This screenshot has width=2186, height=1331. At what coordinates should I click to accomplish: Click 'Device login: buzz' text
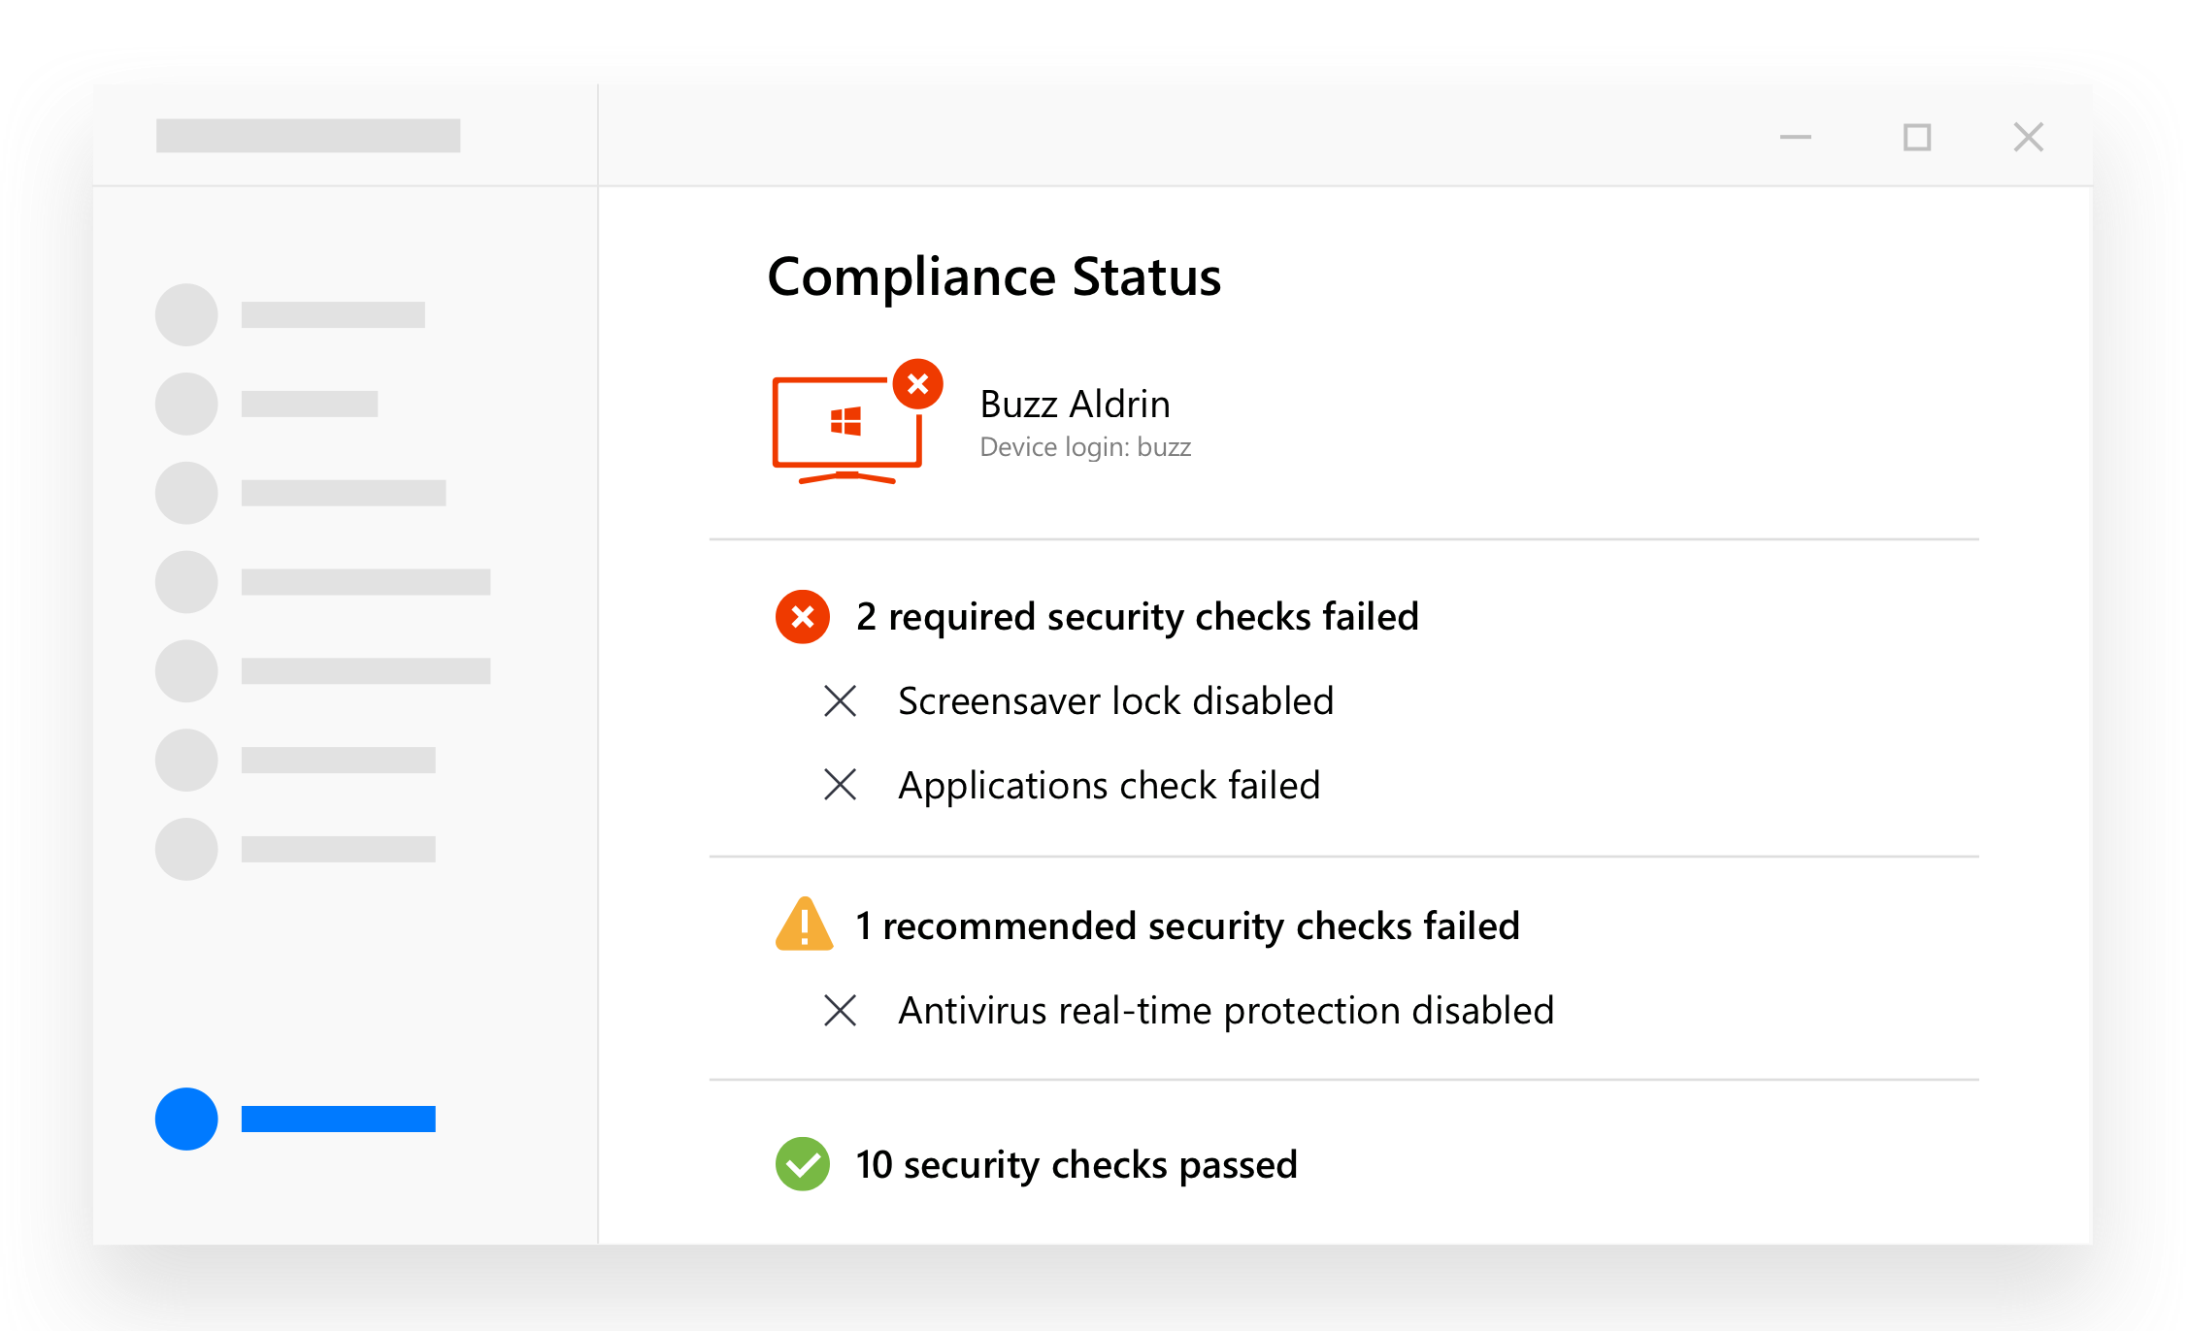coord(1085,447)
